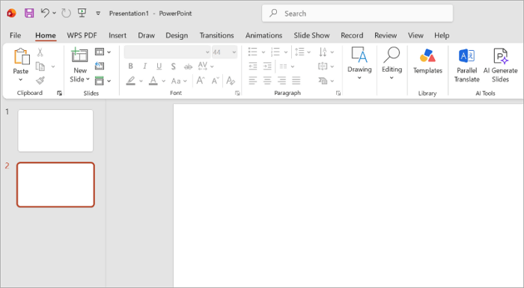The width and height of the screenshot is (524, 288).
Task: Toggle Underline formatting
Action: pos(159,67)
